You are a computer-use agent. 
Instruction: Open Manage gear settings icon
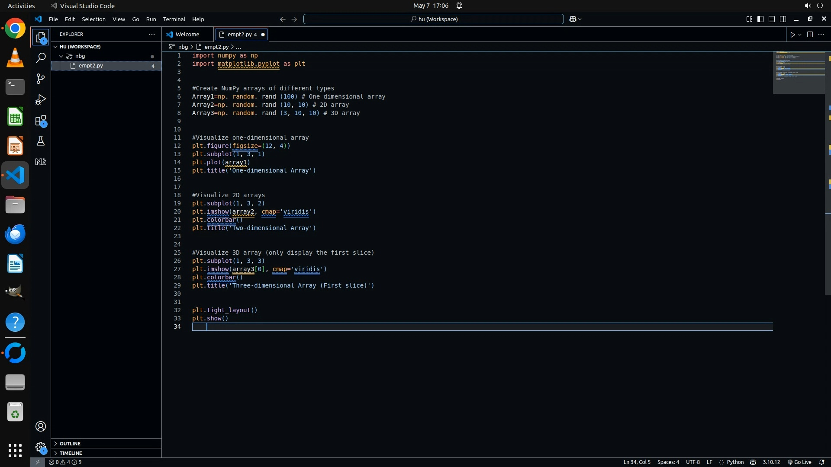point(41,447)
